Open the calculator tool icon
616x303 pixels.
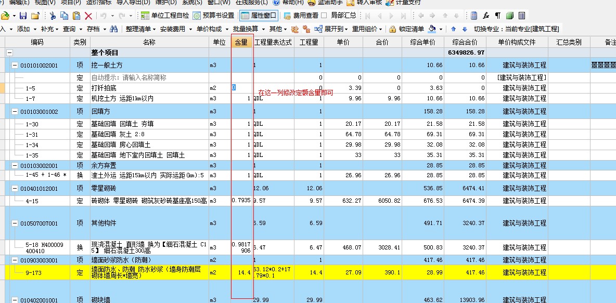coord(474,16)
